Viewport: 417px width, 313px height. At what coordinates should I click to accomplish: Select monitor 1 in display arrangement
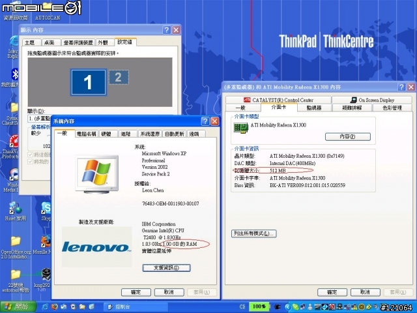pos(89,82)
